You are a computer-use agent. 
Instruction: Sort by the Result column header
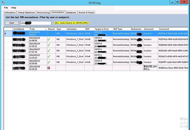coord(51,29)
